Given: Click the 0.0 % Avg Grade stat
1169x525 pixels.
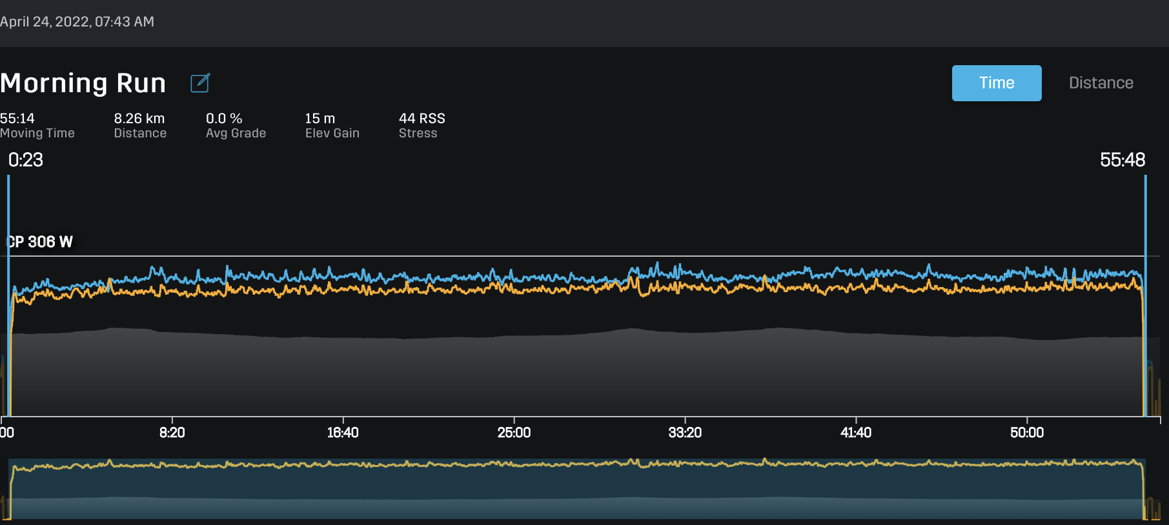Looking at the screenshot, I should coord(236,125).
